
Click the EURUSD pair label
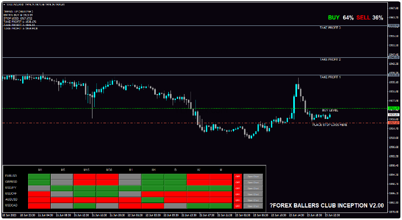click(x=11, y=176)
